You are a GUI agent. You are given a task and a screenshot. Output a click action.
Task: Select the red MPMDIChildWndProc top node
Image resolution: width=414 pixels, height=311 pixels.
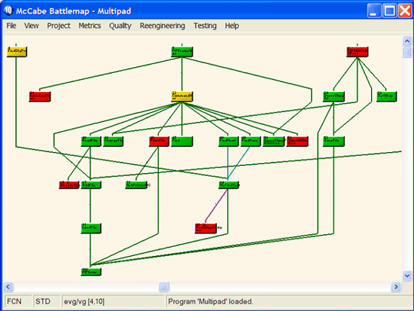(357, 52)
